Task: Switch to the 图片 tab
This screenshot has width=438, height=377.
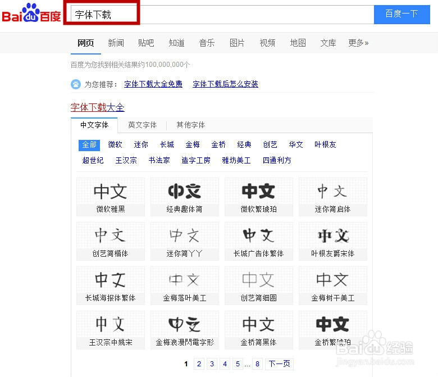Action: pos(237,43)
